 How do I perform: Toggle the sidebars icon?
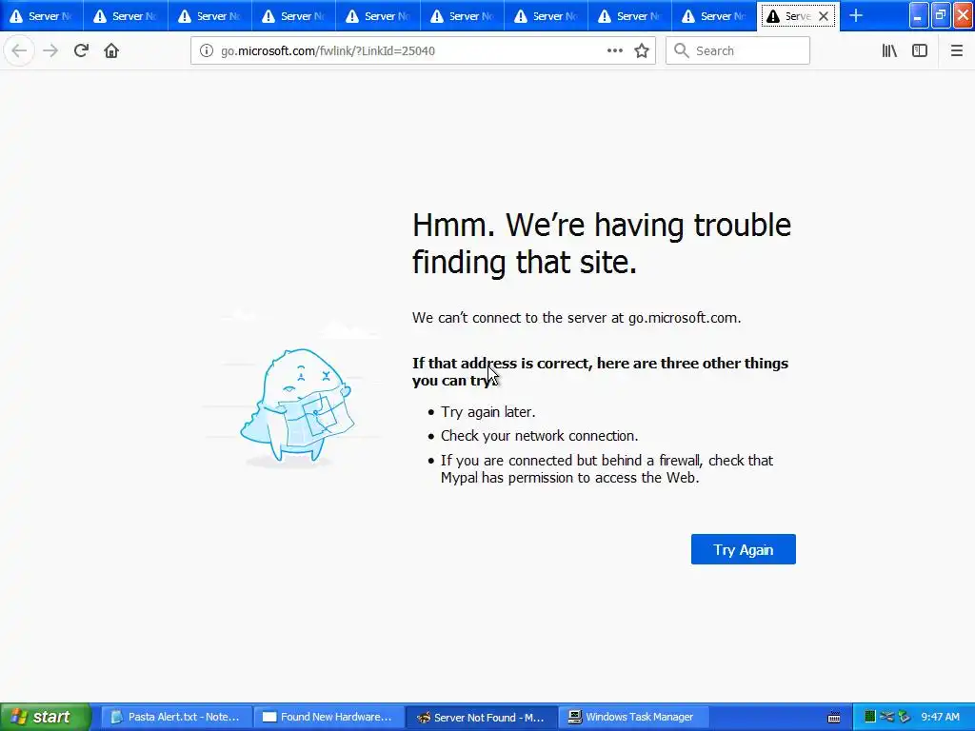click(x=920, y=51)
